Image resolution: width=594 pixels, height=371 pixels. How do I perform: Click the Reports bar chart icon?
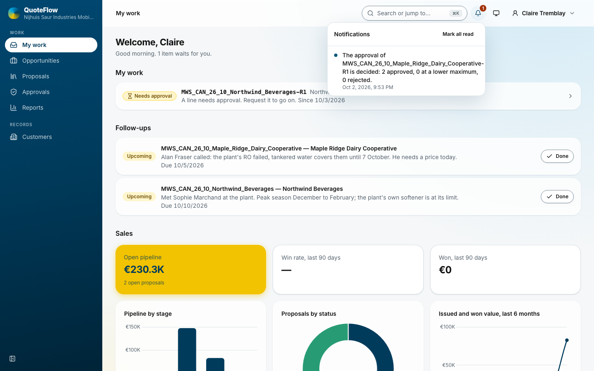(x=14, y=108)
